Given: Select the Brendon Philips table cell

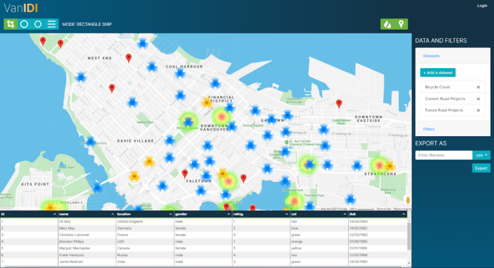Looking at the screenshot, I should (87, 242).
